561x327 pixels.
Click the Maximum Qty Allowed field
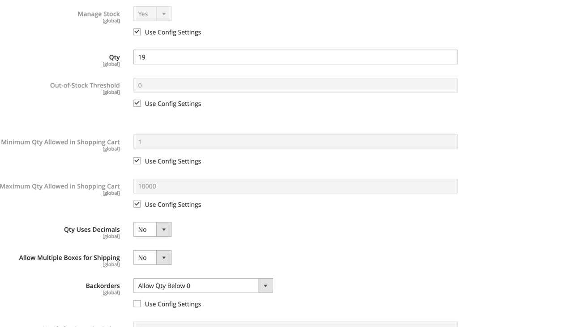[x=295, y=186]
